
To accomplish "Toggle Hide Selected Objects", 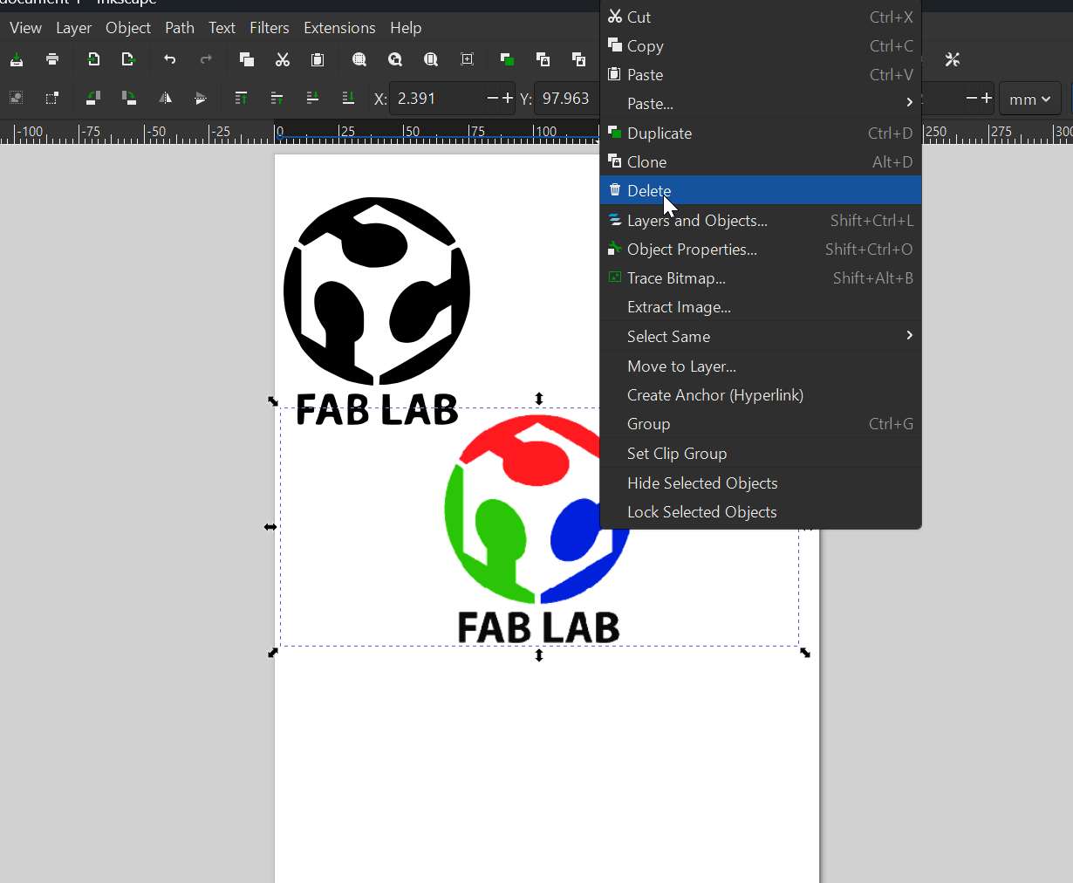I will [701, 483].
